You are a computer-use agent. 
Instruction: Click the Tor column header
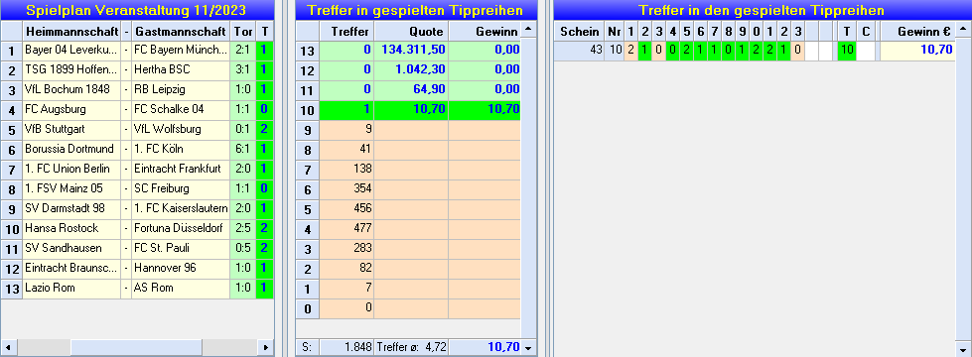[242, 31]
